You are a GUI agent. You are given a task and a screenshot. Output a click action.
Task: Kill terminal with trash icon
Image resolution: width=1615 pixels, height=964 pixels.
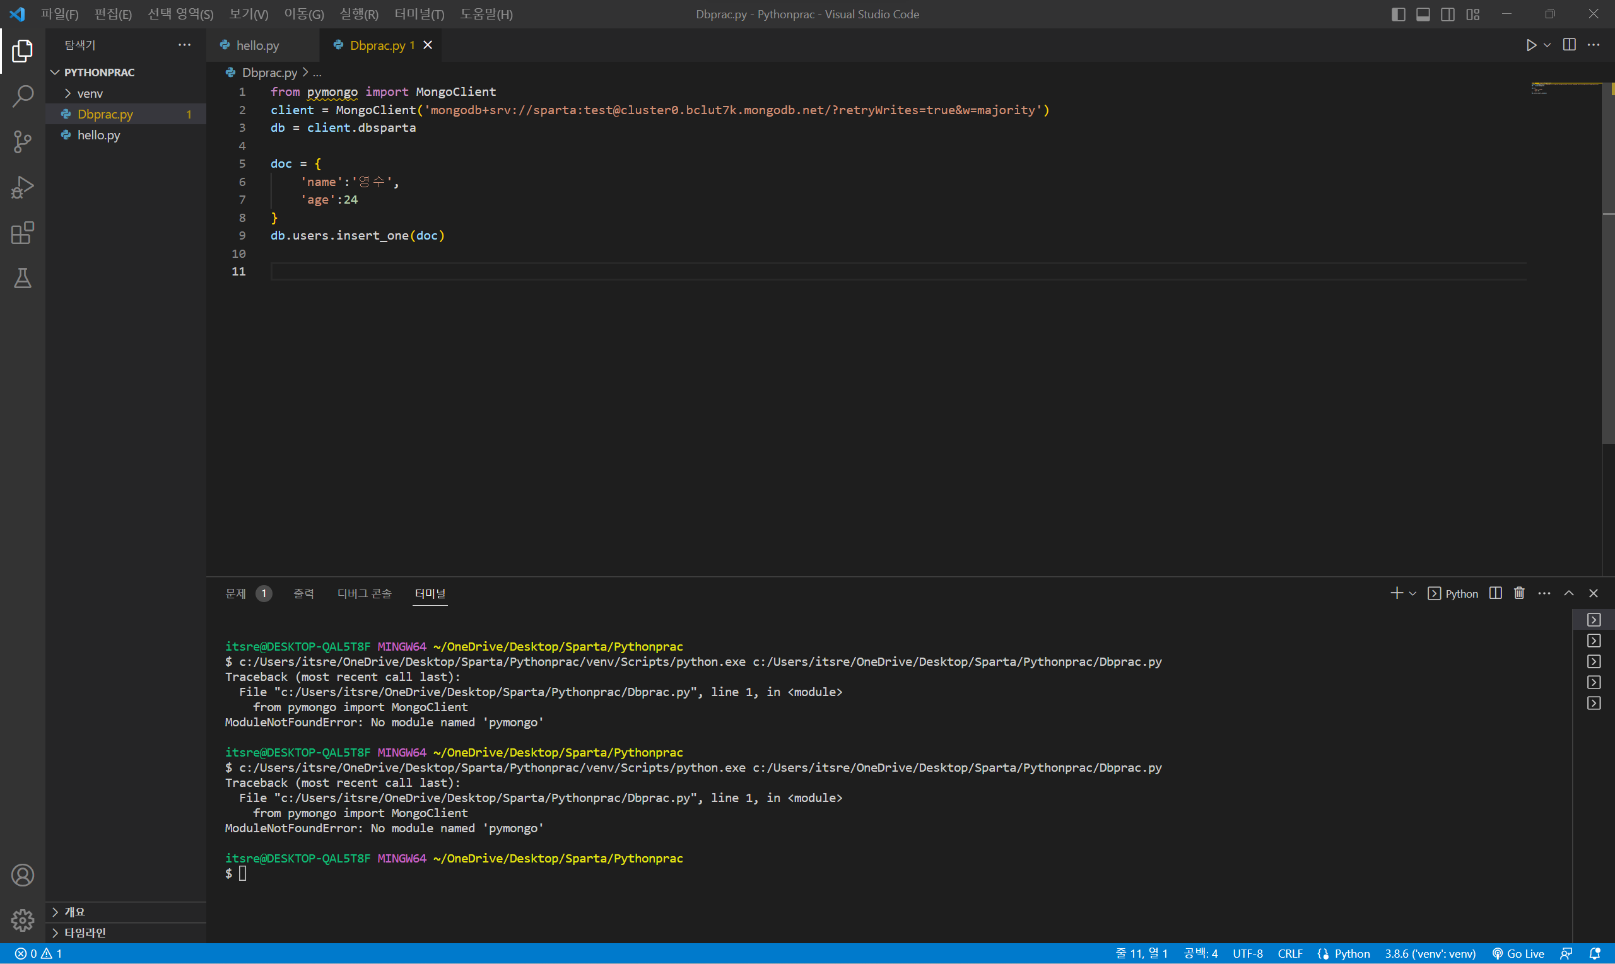tap(1520, 593)
